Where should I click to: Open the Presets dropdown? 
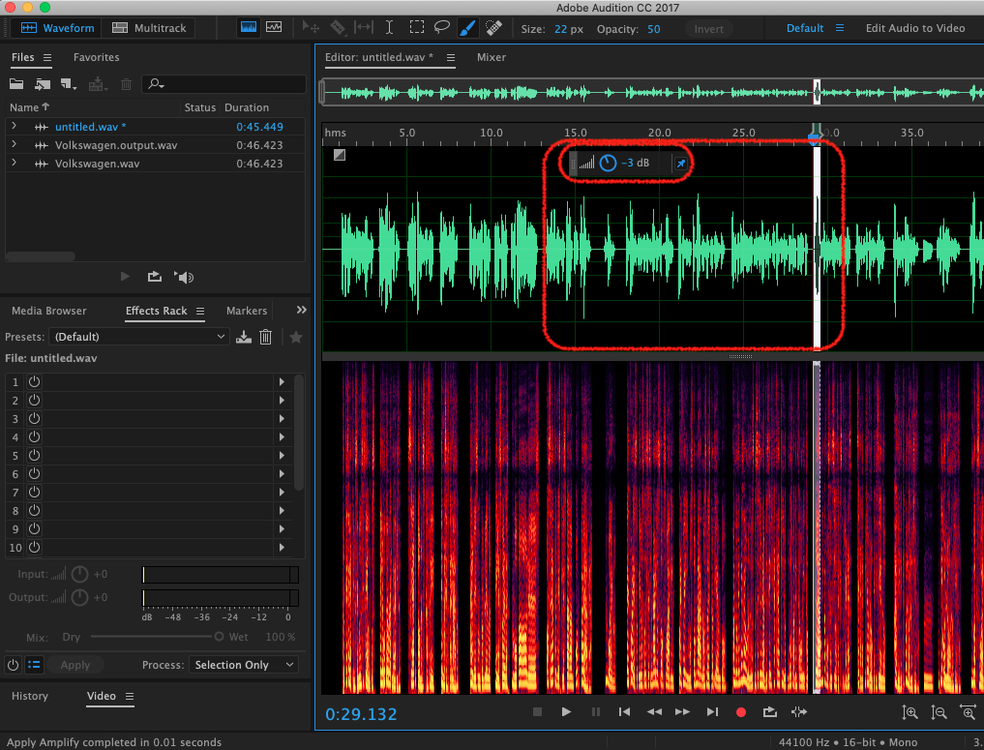[139, 337]
